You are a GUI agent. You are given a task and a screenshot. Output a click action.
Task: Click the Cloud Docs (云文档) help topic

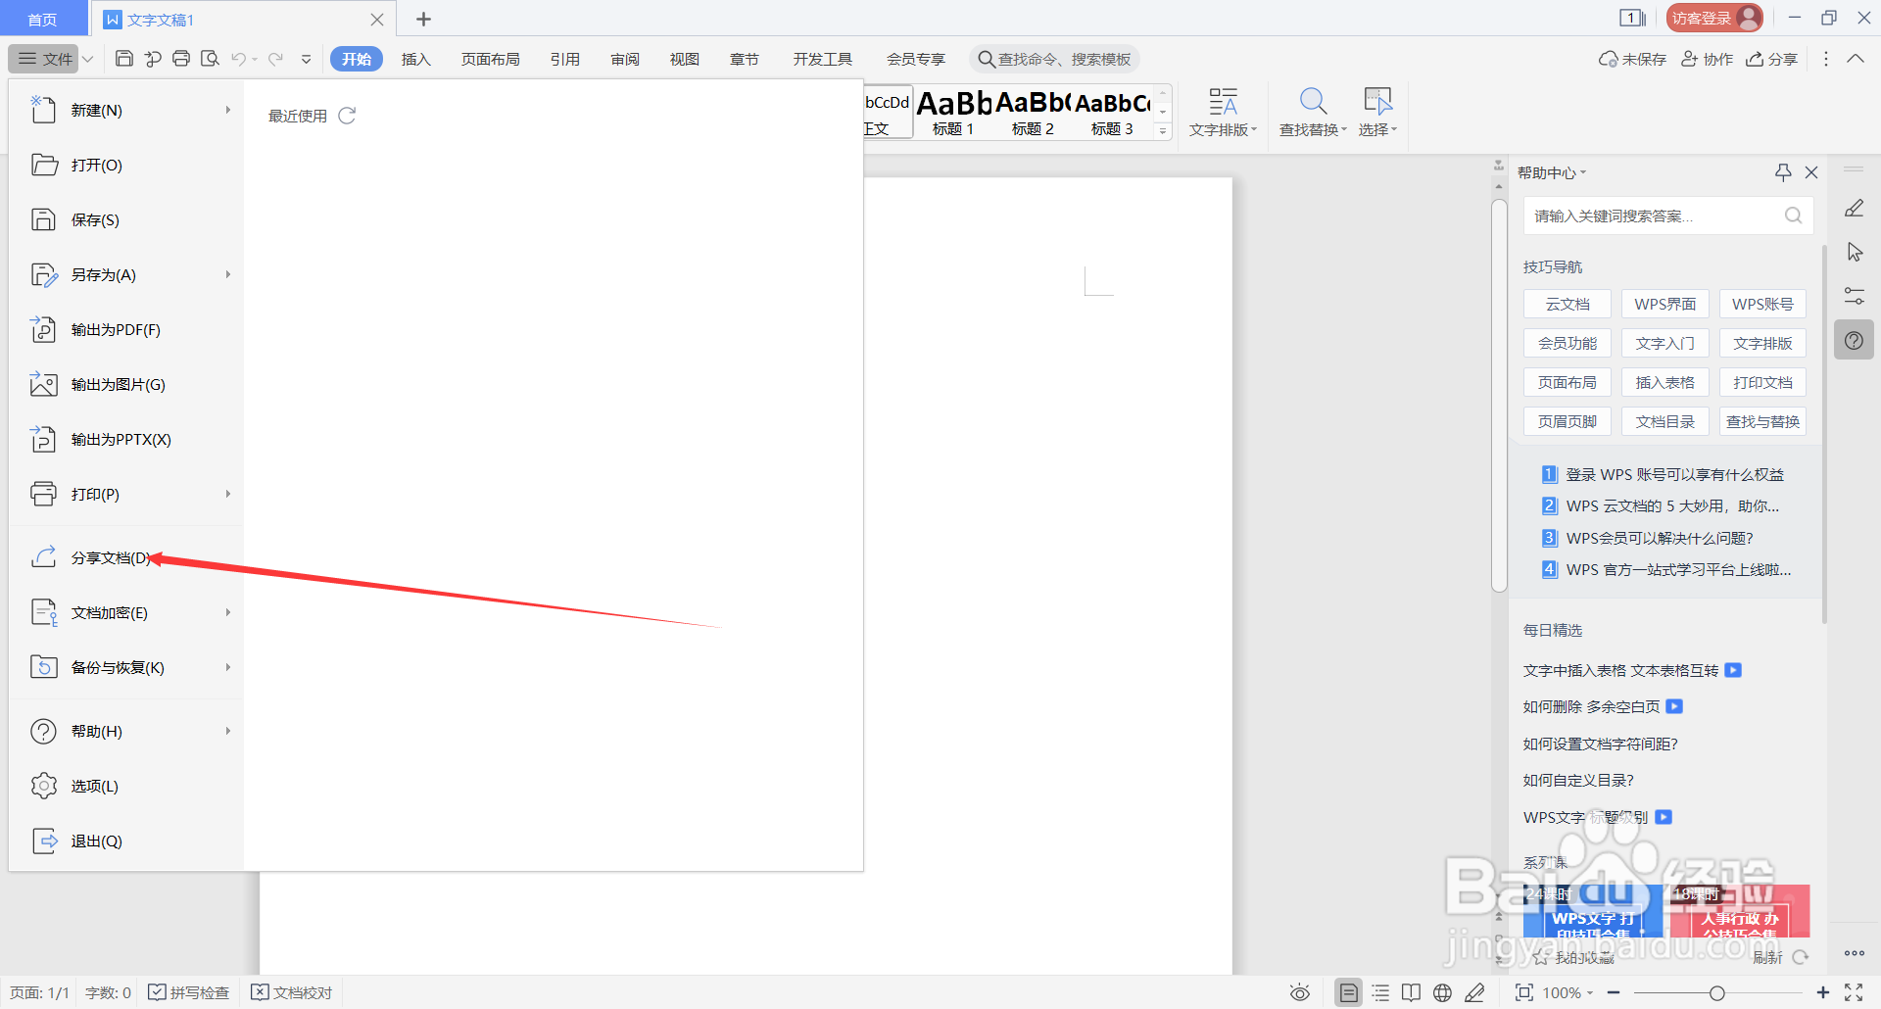(1567, 304)
